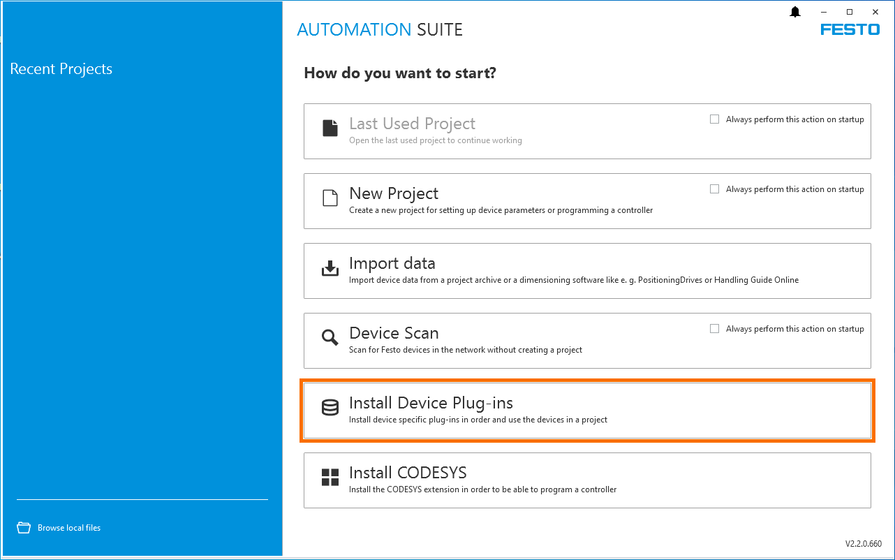895x560 pixels.
Task: Enable always perform Device Scan on startup
Action: tap(714, 329)
